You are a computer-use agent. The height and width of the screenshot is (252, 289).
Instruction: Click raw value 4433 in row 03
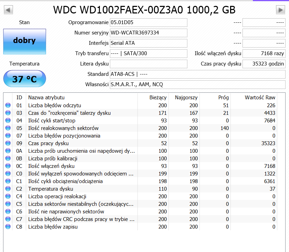[270, 113]
